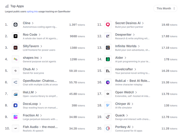
Task: Click the '1.39T tokens' value
Action: click(x=77, y=25)
